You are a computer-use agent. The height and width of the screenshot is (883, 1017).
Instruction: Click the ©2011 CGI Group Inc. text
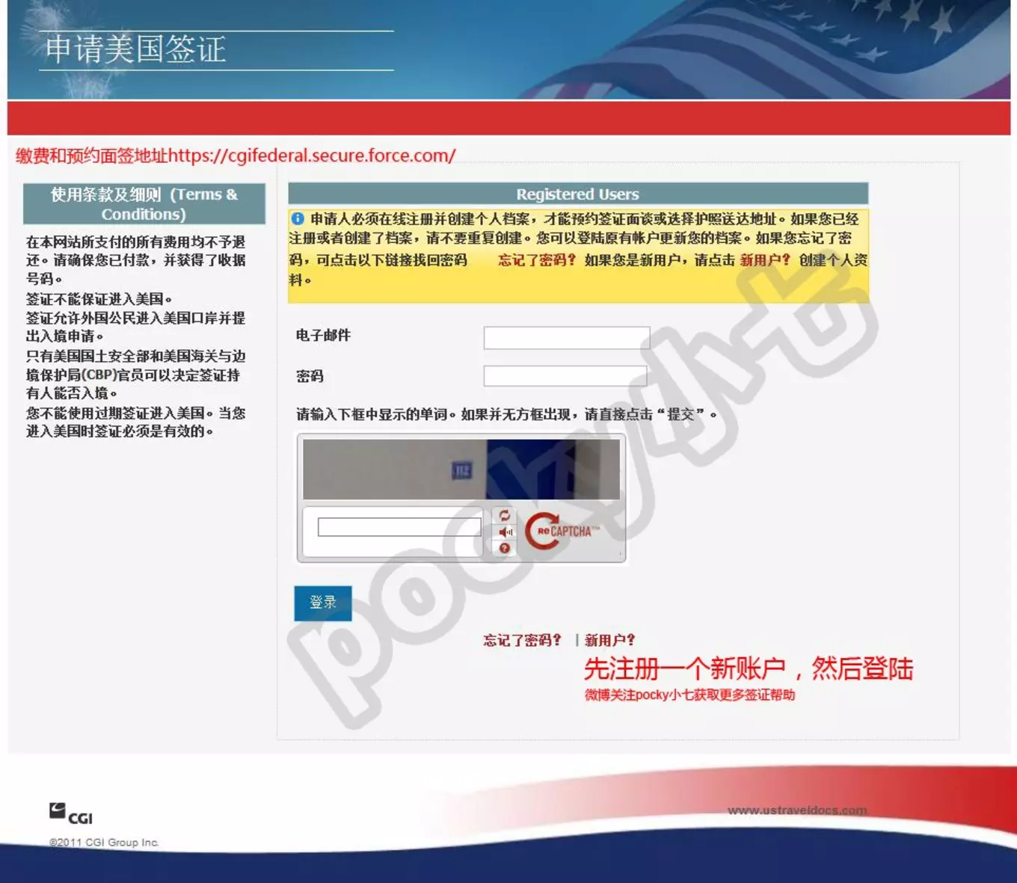click(x=104, y=842)
